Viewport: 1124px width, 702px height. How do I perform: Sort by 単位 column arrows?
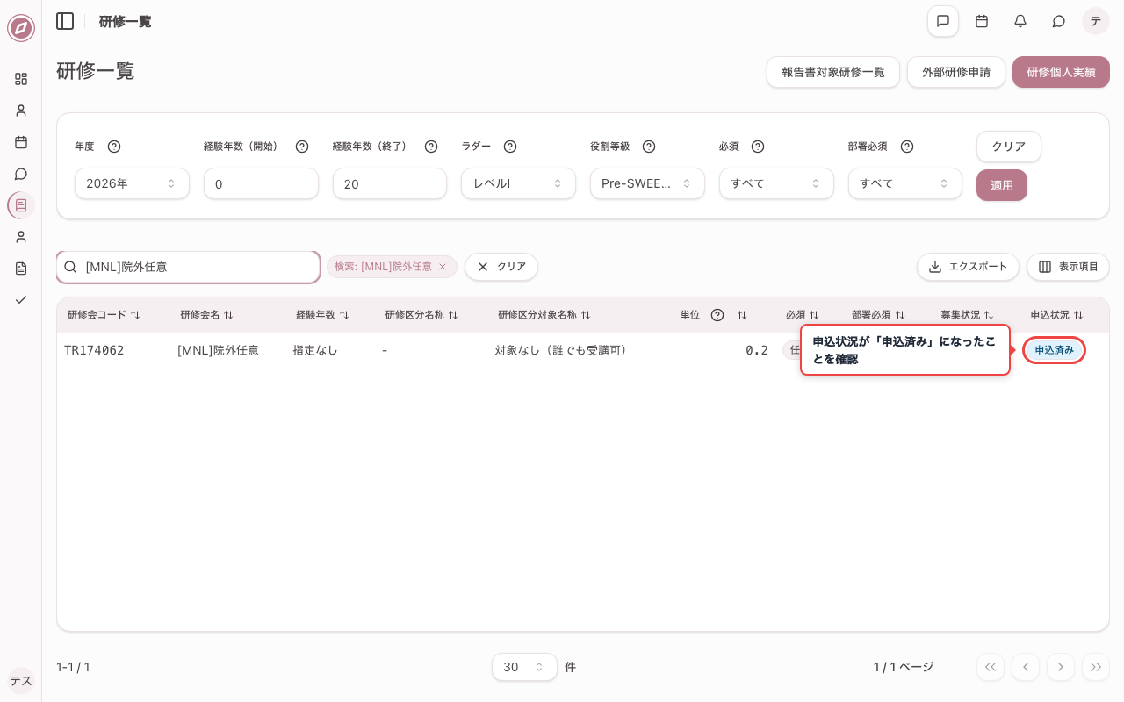742,315
